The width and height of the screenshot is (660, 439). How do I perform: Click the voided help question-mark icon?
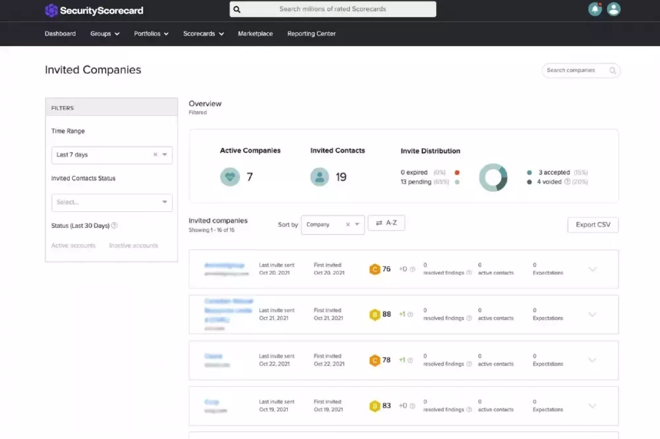coord(567,182)
